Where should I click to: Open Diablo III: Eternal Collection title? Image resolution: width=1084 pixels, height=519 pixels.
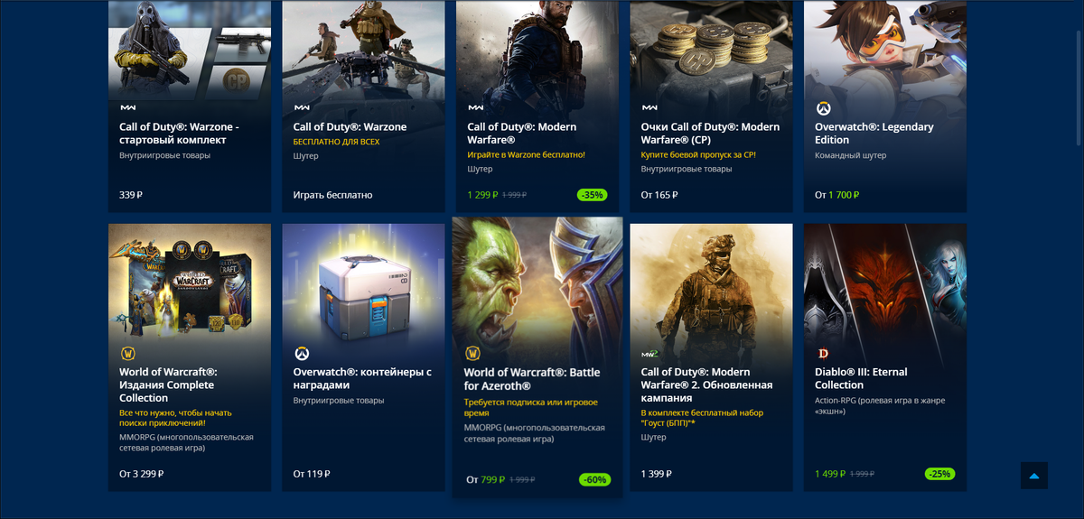pos(861,378)
